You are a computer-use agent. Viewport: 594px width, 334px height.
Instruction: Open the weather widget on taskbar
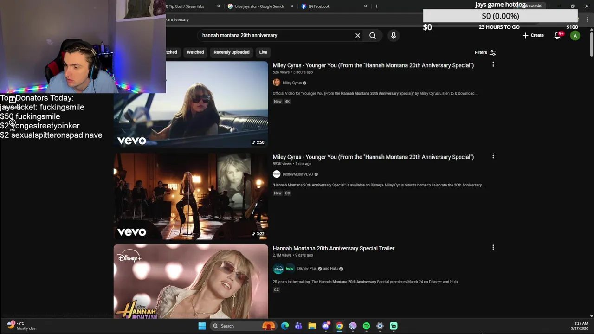(x=22, y=326)
